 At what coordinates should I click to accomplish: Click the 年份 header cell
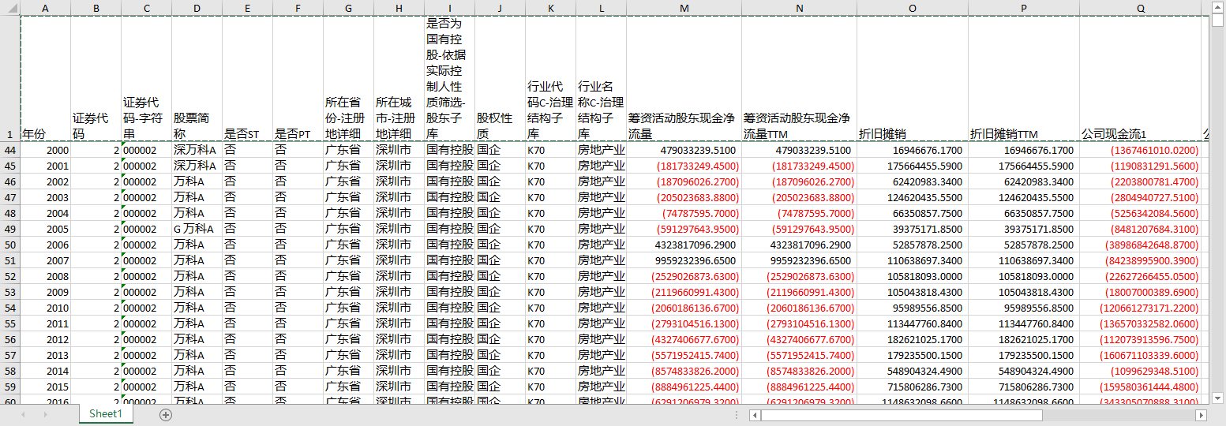(x=45, y=79)
